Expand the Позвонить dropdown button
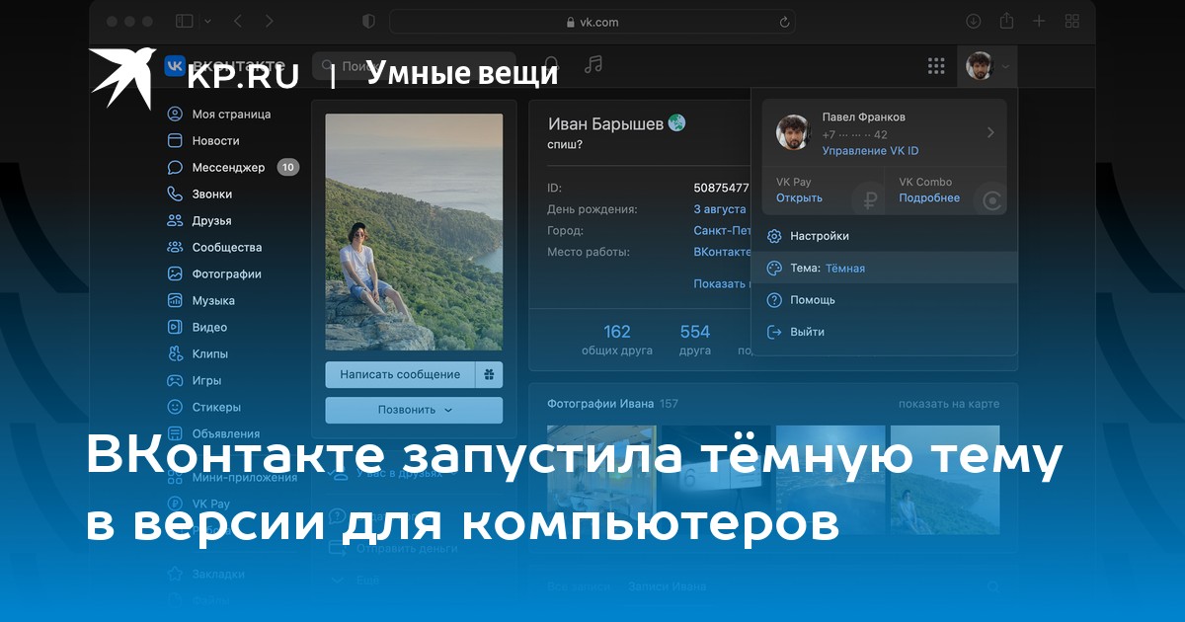This screenshot has width=1185, height=622. pyautogui.click(x=414, y=410)
